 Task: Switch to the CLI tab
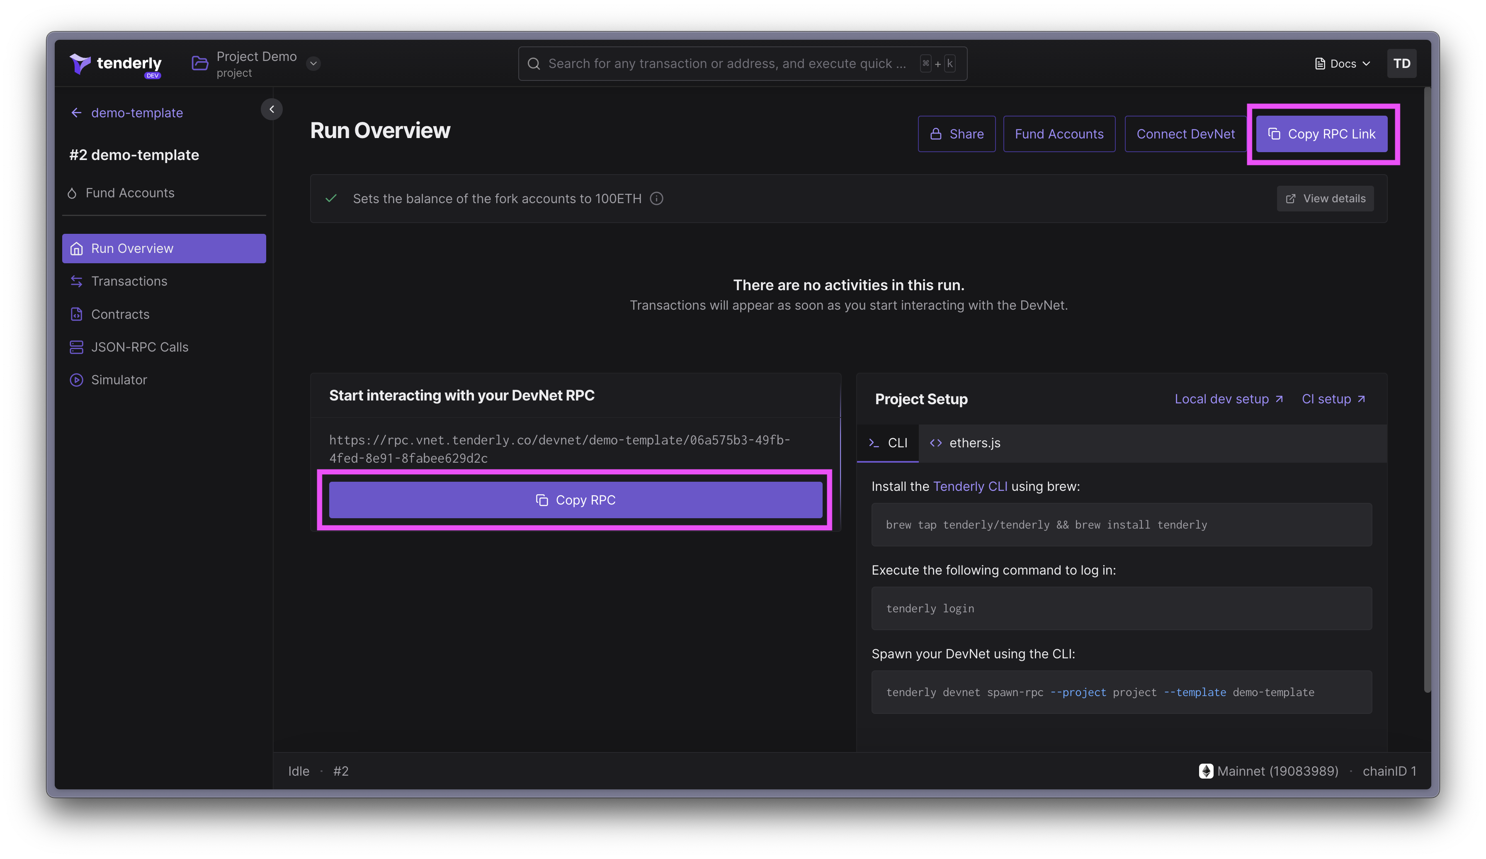[x=887, y=443]
